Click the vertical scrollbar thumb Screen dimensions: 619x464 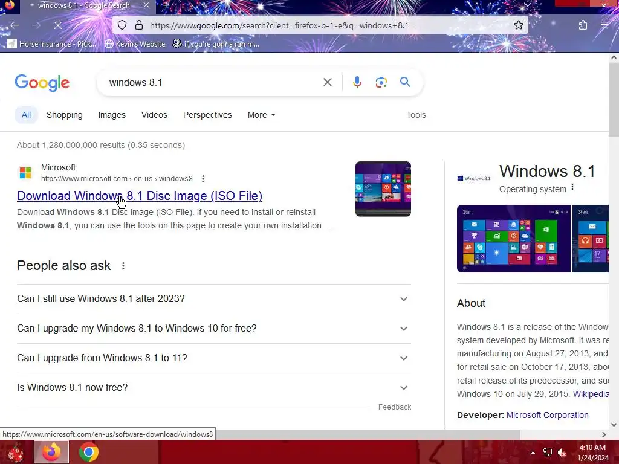614,98
